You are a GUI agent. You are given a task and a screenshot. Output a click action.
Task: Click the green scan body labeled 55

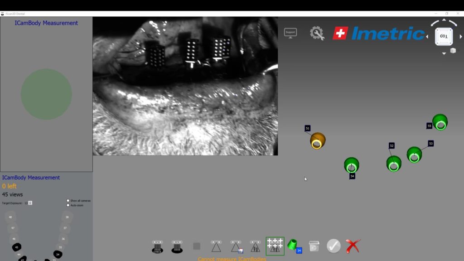(440, 122)
